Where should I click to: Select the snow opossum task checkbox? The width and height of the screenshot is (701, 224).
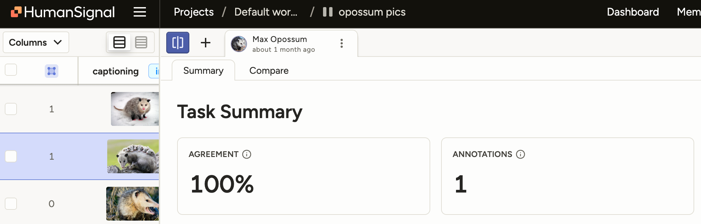pos(11,109)
